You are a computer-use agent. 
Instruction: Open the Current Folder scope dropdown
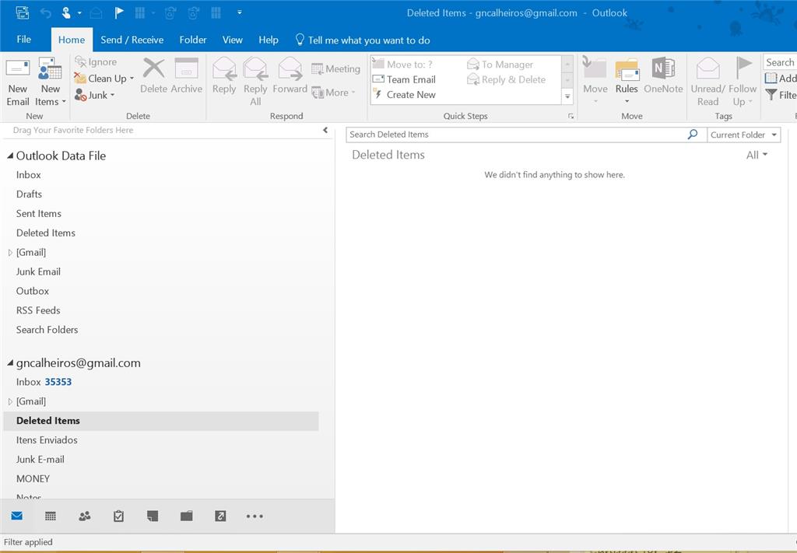point(743,135)
